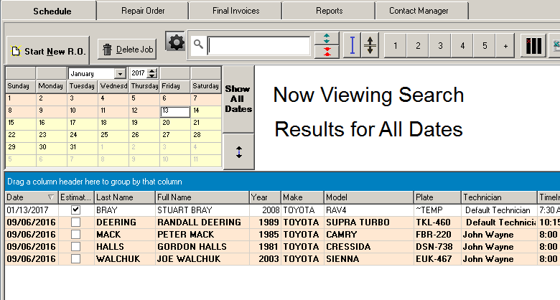Uncheck the Estimate checkbox for BRAY
This screenshot has width=560, height=300.
click(76, 210)
